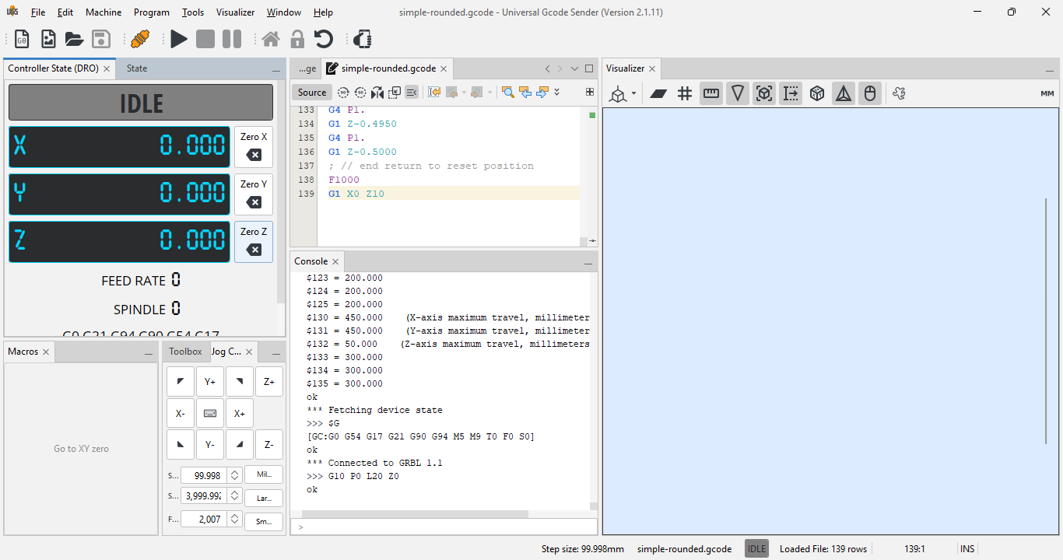This screenshot has width=1063, height=560.
Task: Open the File menu
Action: pos(38,12)
